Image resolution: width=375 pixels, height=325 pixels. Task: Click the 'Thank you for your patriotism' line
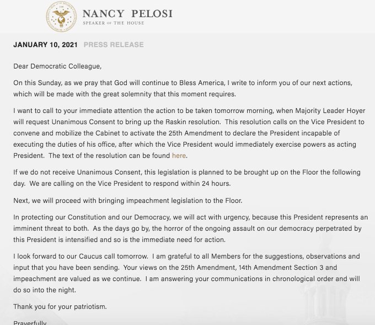(x=60, y=307)
